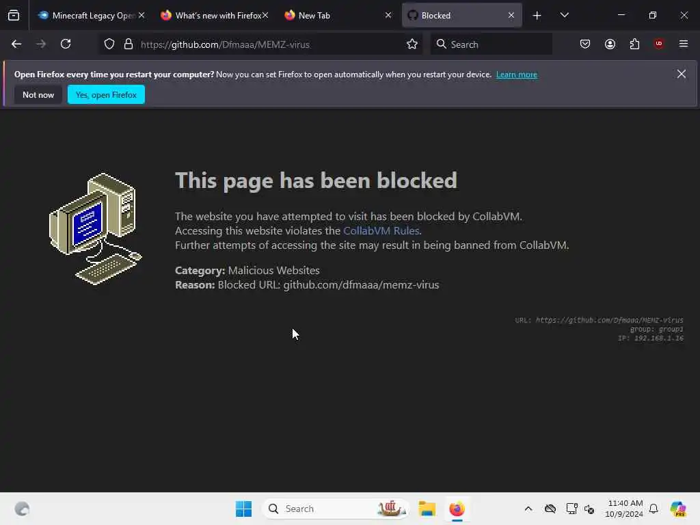
Task: Open the uBlock Origin extension icon
Action: click(x=659, y=44)
